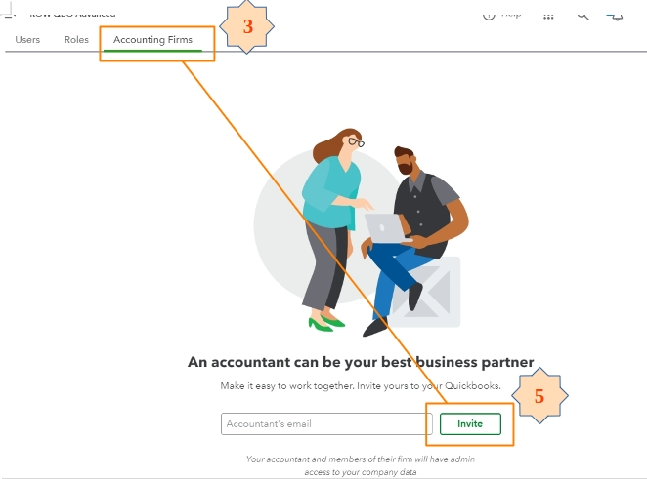Focus the Accountant's email field
The width and height of the screenshot is (647, 479).
(x=326, y=423)
